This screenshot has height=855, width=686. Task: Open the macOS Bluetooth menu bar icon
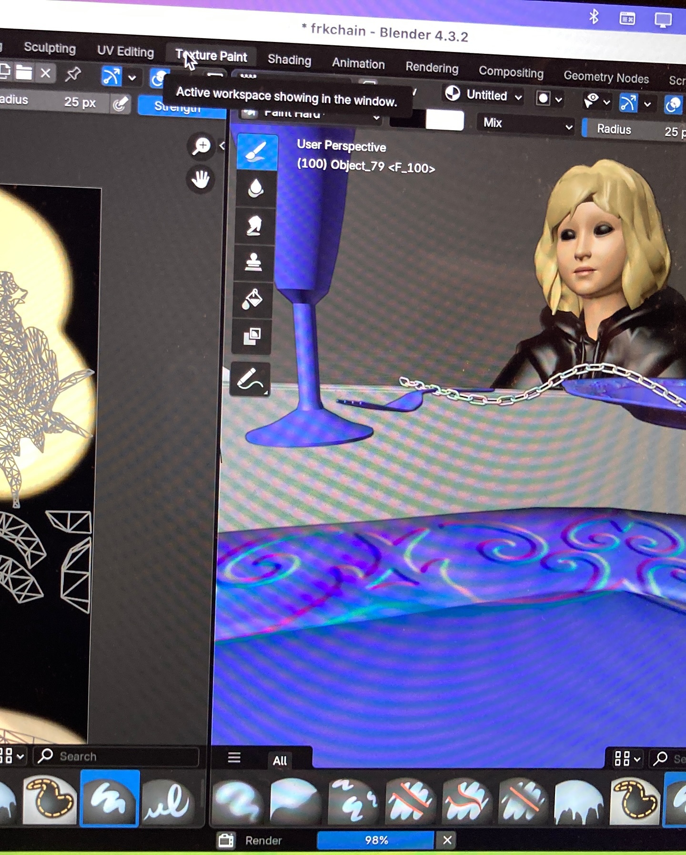[594, 17]
